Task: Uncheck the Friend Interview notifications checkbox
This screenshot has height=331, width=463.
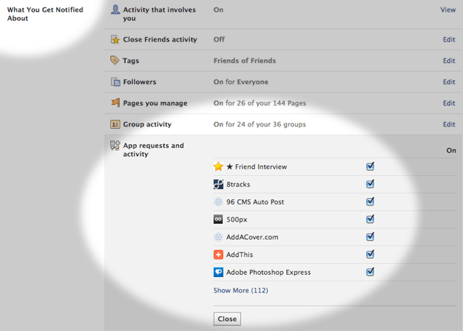Action: coord(370,167)
